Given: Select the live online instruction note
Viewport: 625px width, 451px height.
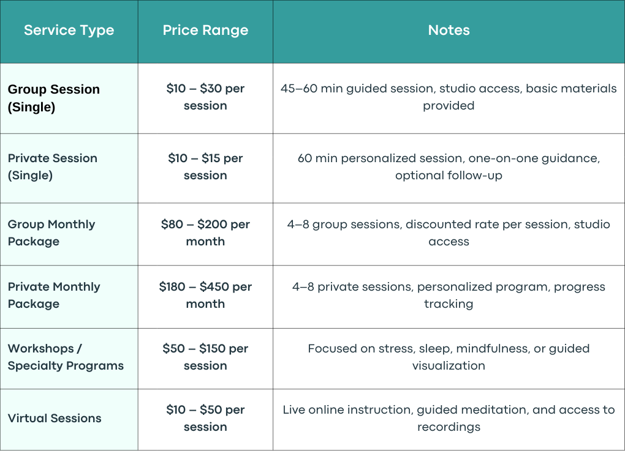Looking at the screenshot, I should pyautogui.click(x=449, y=418).
